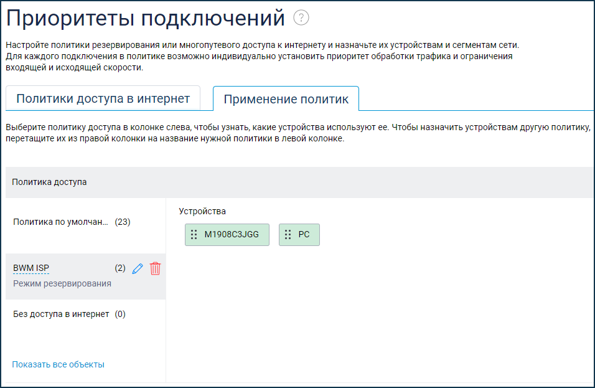
Task: Click the 'Политика доступа' column header
Action: (50, 182)
